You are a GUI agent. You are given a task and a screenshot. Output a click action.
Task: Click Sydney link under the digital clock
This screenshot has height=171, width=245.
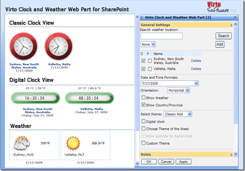[38, 111]
